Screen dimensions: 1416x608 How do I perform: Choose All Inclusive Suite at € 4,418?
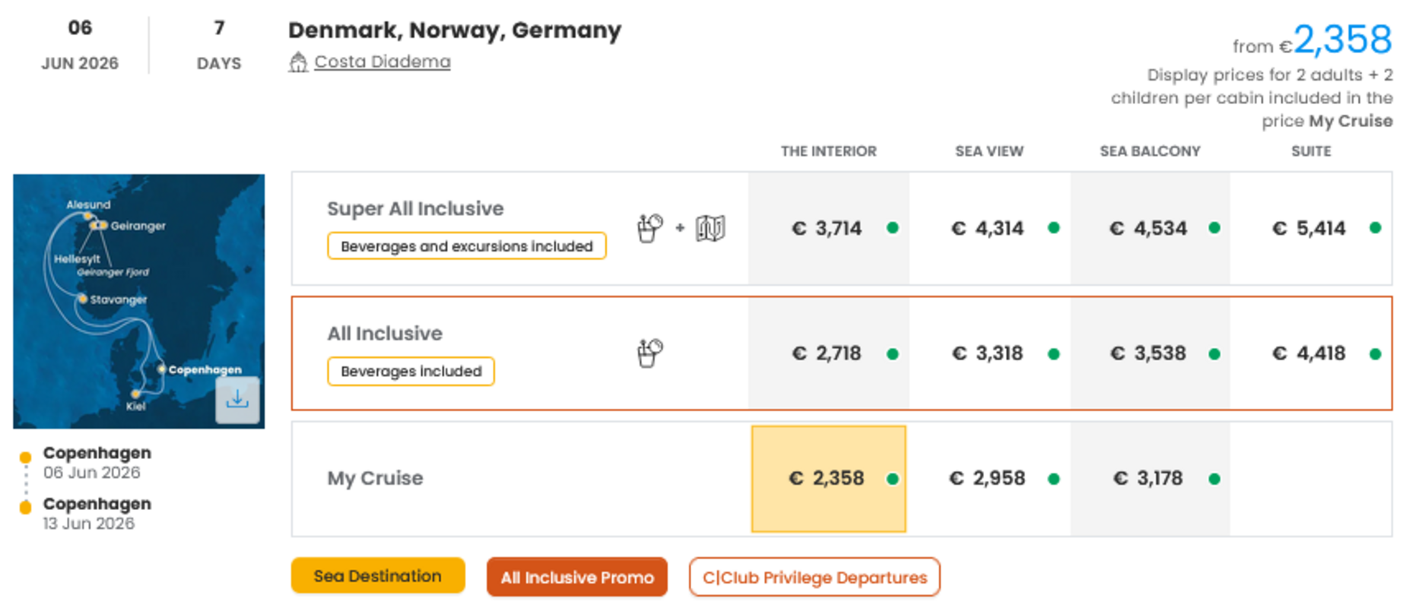pos(1310,353)
